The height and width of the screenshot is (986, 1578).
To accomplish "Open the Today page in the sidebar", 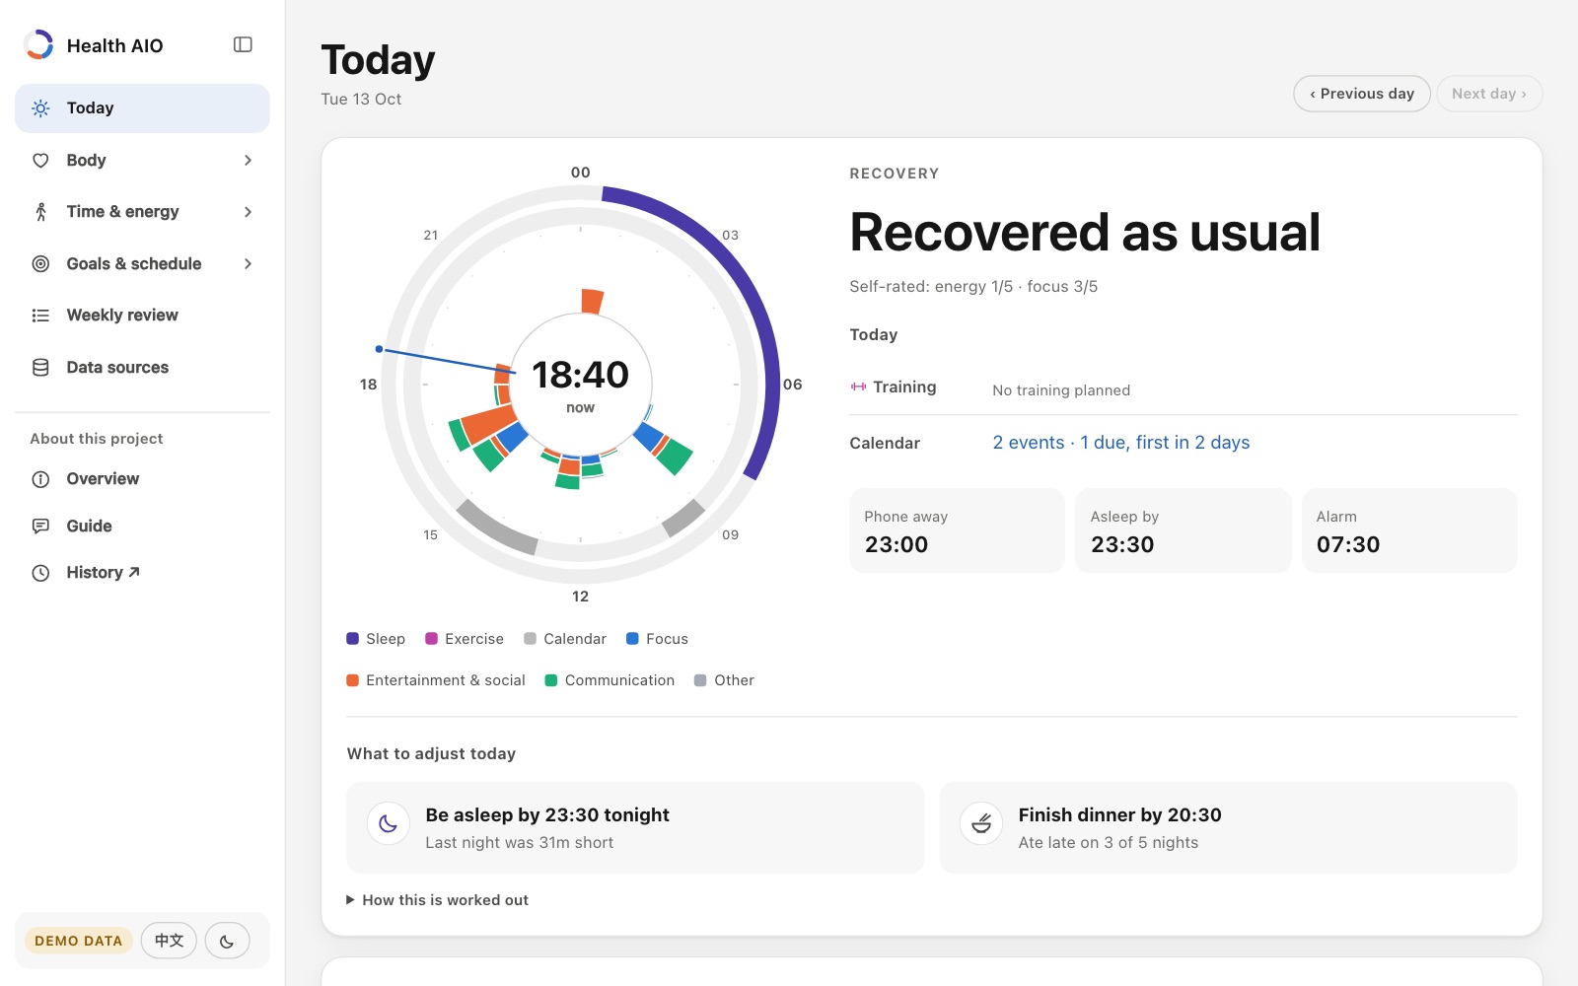I will [x=142, y=108].
